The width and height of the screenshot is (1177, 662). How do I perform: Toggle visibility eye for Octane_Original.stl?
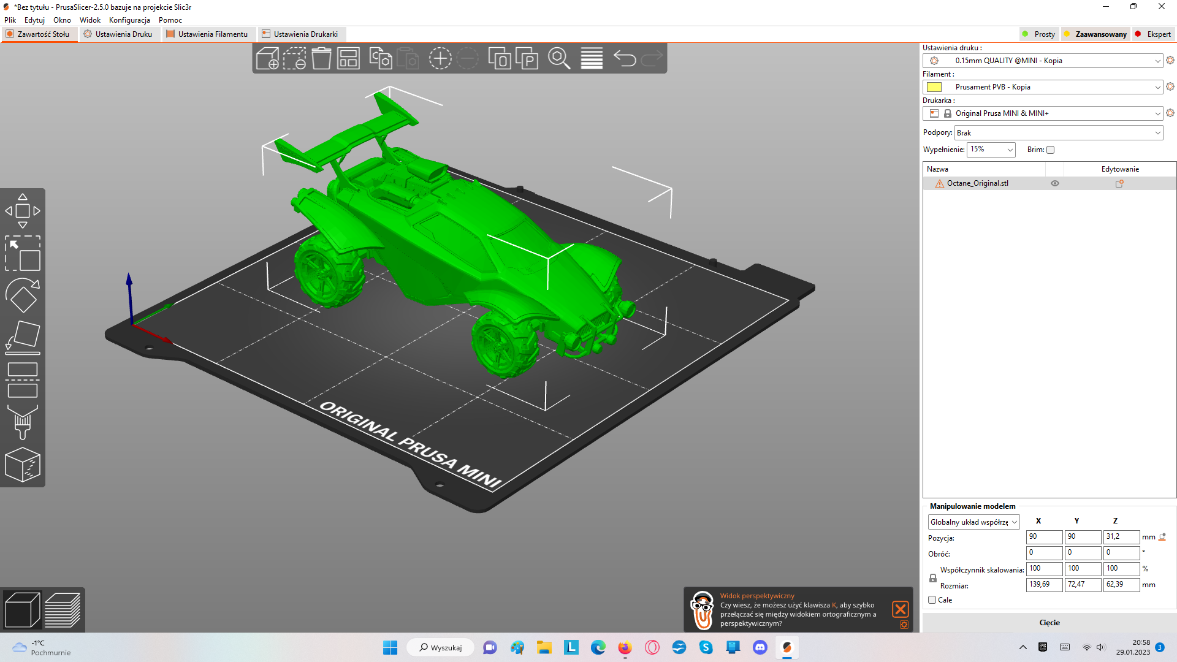click(1055, 183)
